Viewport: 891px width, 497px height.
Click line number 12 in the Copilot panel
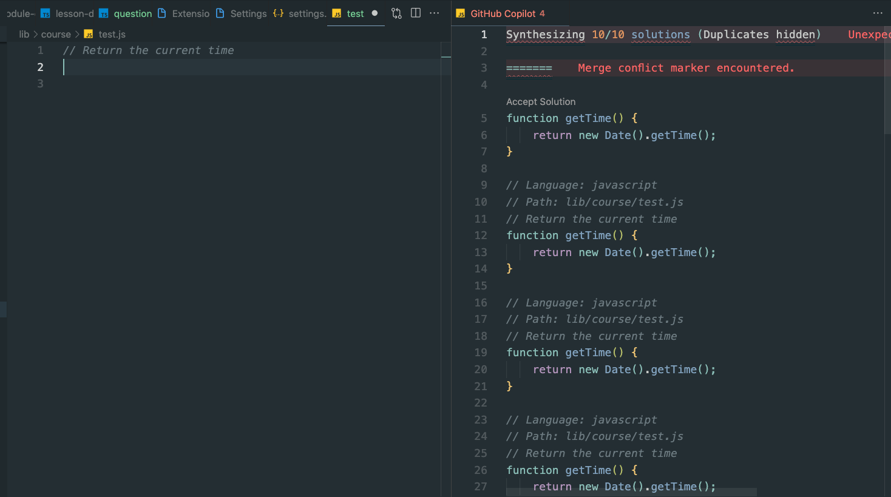pos(481,235)
